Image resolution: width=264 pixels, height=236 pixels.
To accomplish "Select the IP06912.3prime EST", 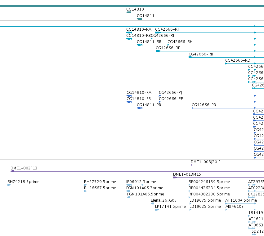I will tap(141, 182).
